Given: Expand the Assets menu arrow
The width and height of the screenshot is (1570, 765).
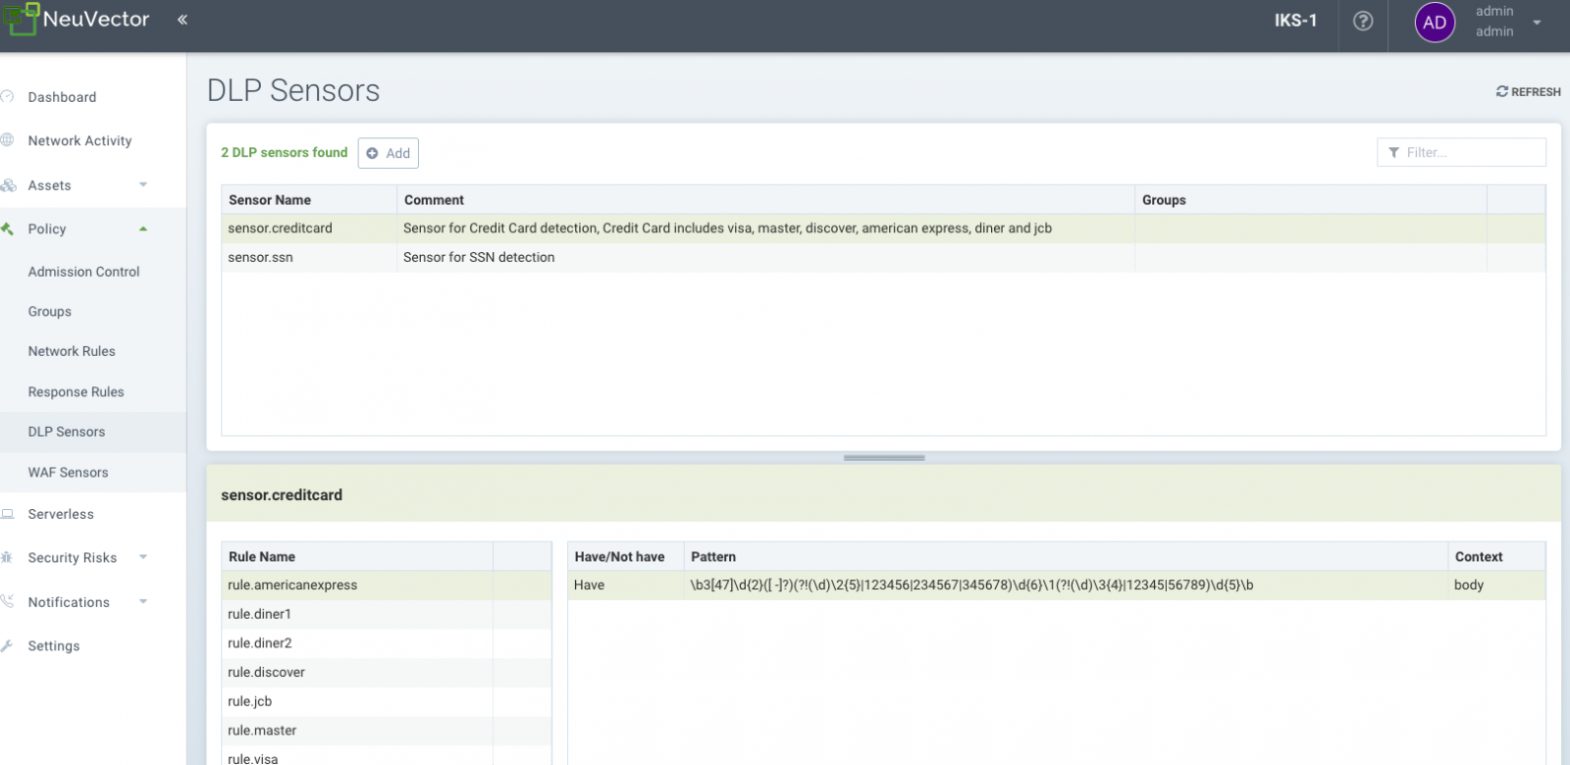Looking at the screenshot, I should click(143, 184).
